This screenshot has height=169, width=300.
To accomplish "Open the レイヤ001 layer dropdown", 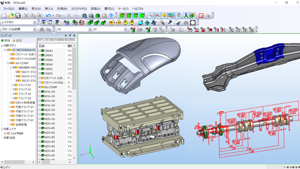I will [35, 22].
